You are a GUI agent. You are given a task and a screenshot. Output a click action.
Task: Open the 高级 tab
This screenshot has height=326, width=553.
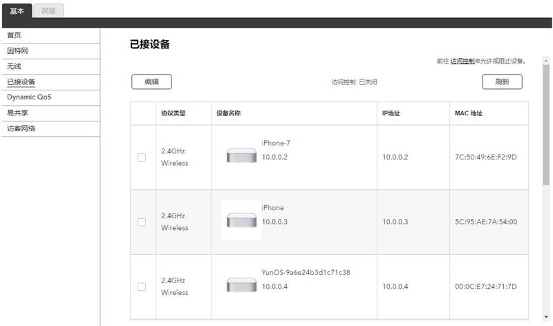click(x=48, y=10)
